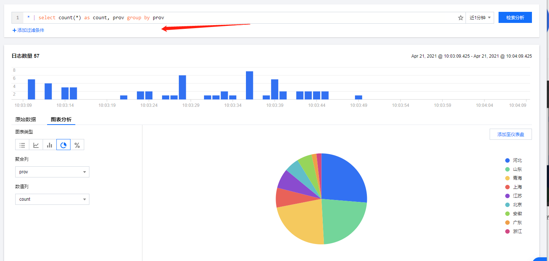The image size is (549, 261).
Task: Click the 10:03:54 axis label
Action: (x=401, y=105)
